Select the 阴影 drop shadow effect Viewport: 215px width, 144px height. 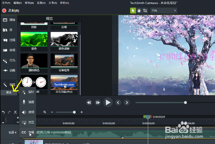click(x=34, y=26)
